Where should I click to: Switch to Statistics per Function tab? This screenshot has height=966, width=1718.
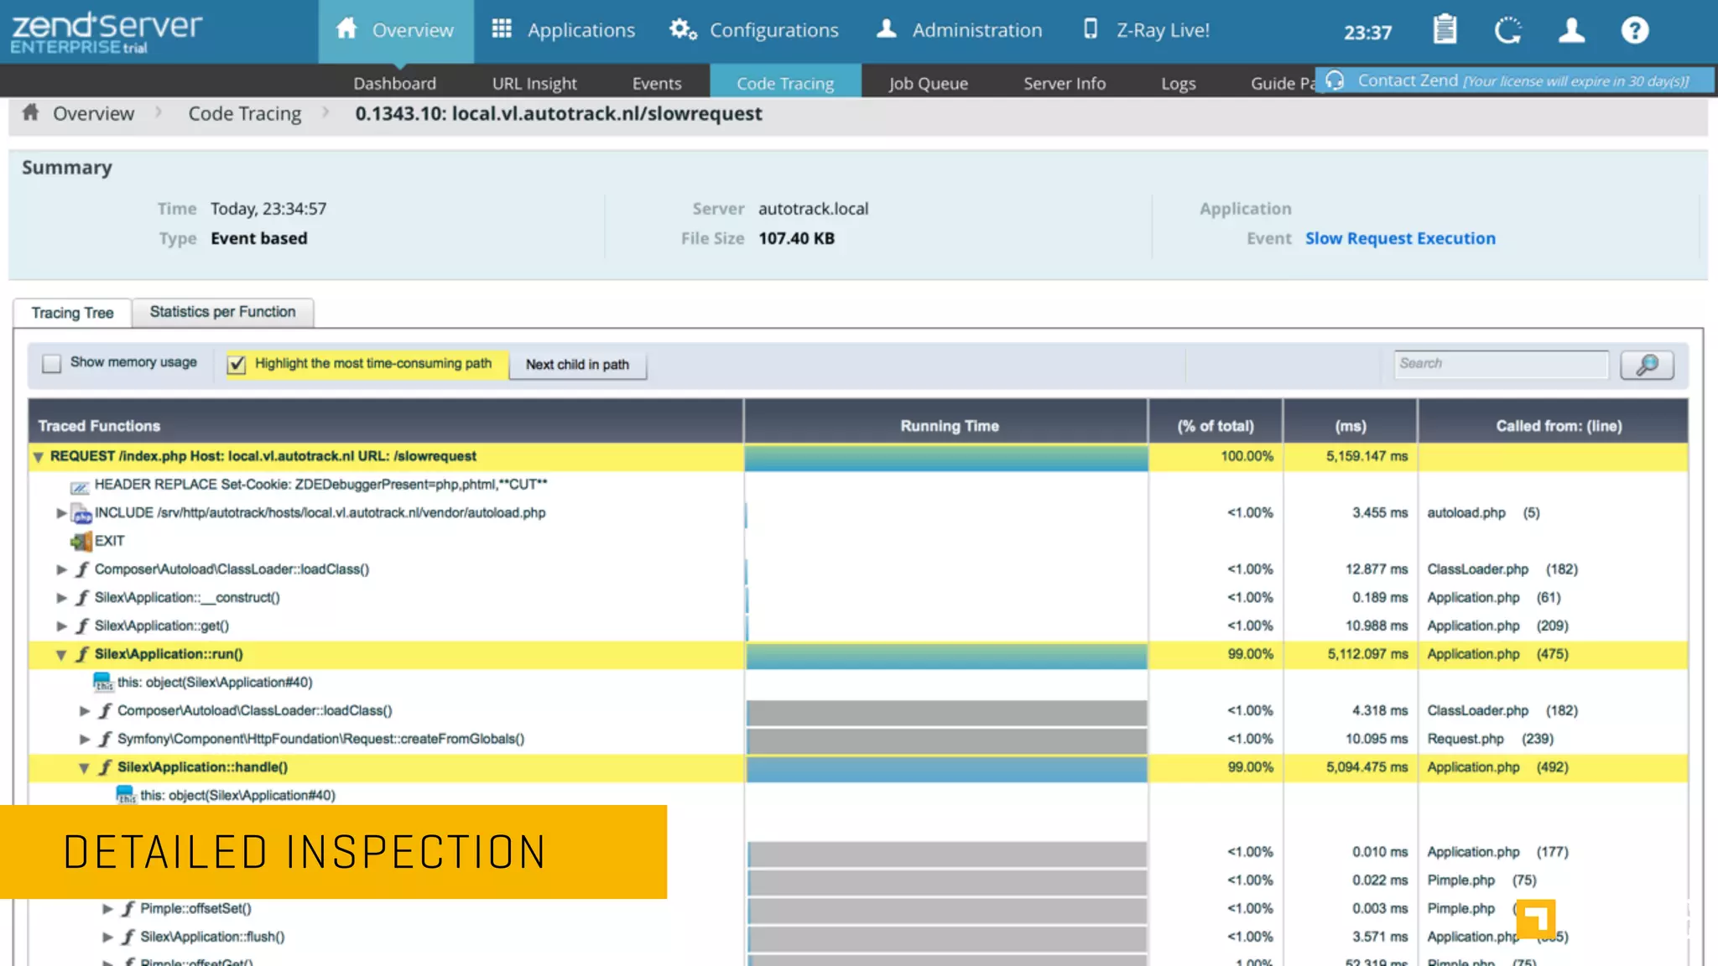[x=222, y=312]
